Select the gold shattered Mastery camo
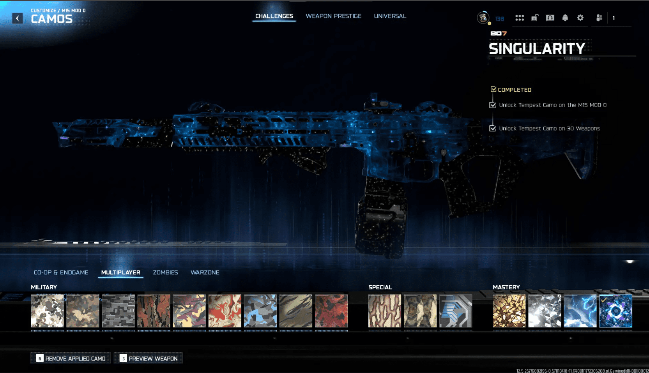The height and width of the screenshot is (373, 649). pos(509,311)
